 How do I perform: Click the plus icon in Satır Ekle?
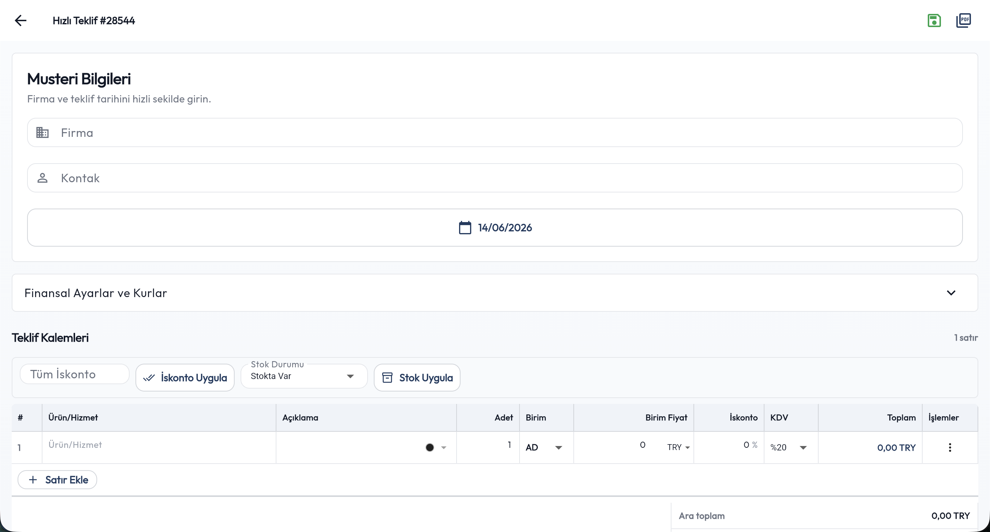pos(33,480)
